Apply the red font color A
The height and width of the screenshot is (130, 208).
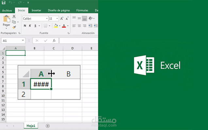click(x=64, y=26)
